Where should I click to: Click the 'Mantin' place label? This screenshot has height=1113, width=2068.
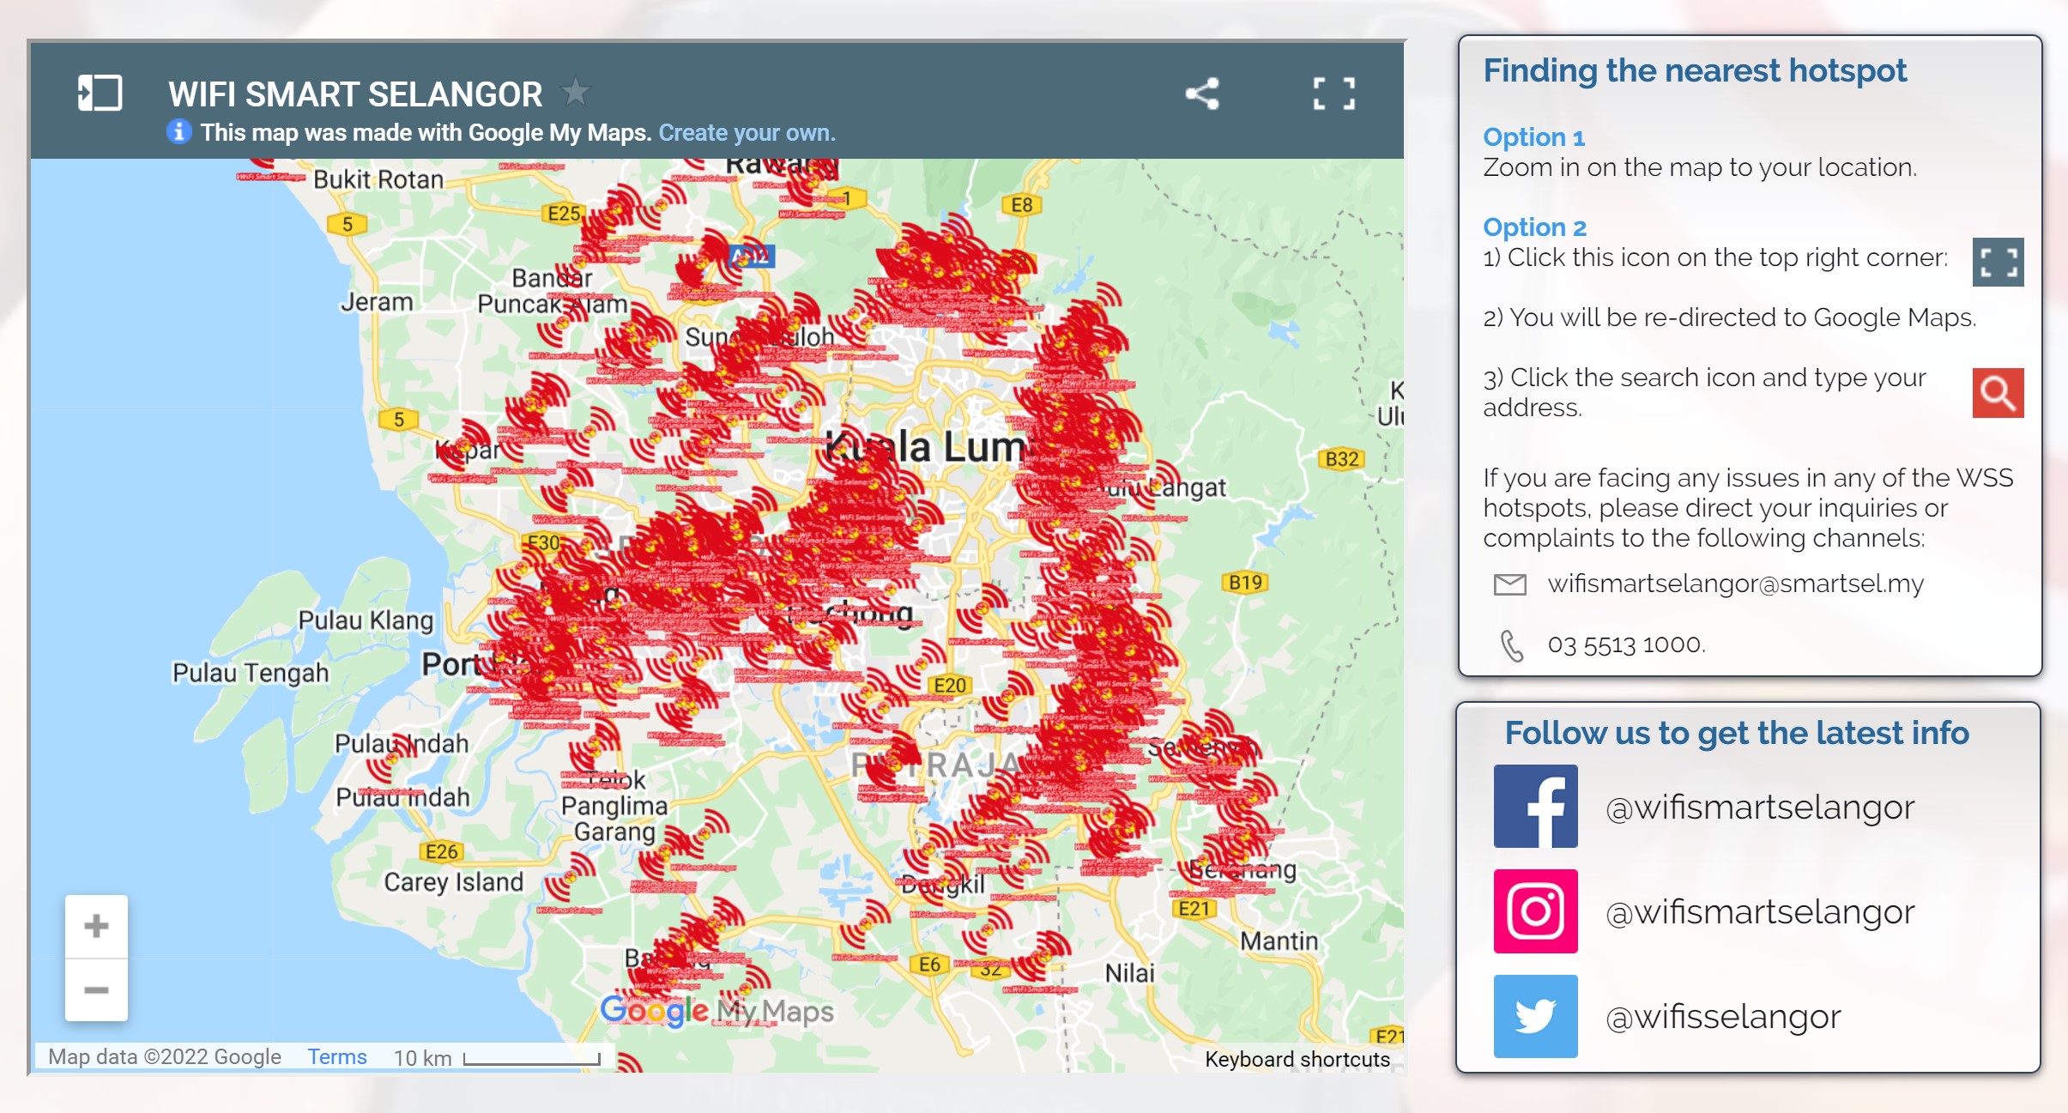pos(1279,941)
